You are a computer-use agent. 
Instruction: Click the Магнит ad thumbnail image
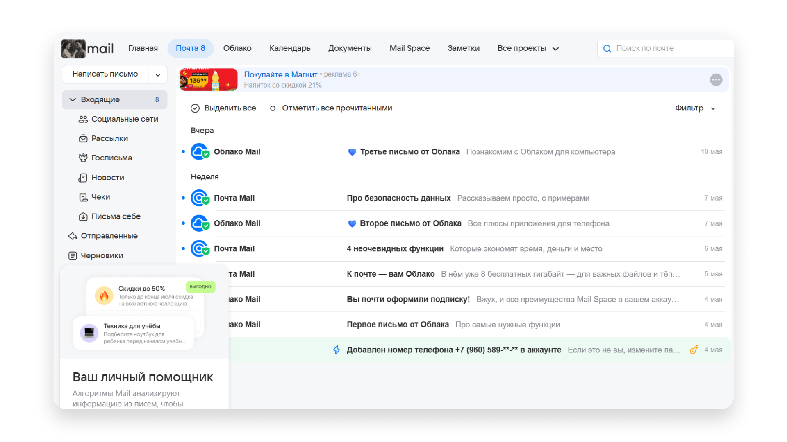click(208, 80)
